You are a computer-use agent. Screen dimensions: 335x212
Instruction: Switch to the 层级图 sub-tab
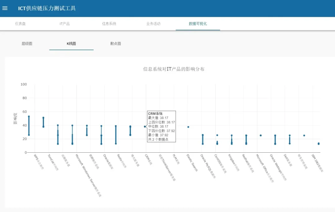27,44
